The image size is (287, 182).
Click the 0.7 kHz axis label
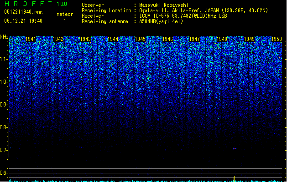pyautogui.click(x=4, y=150)
